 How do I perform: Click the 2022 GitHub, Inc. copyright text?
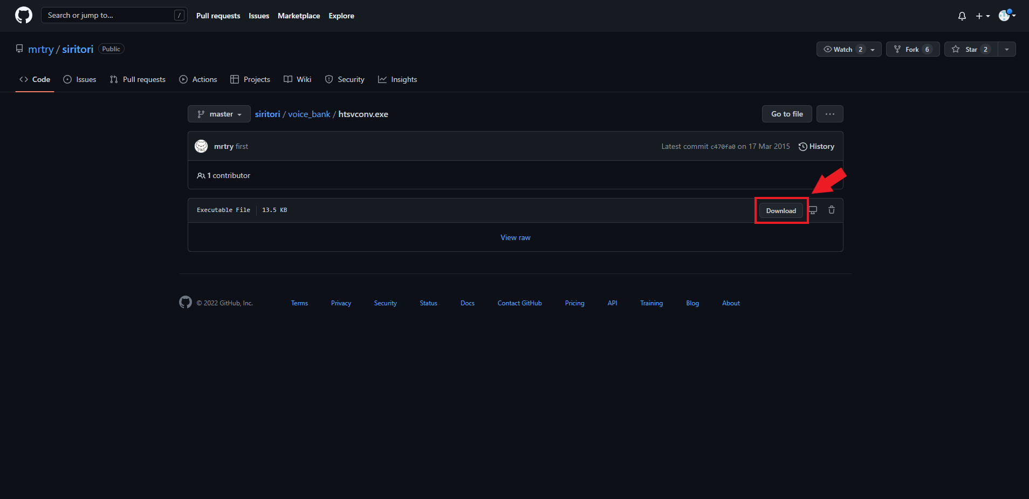click(225, 303)
